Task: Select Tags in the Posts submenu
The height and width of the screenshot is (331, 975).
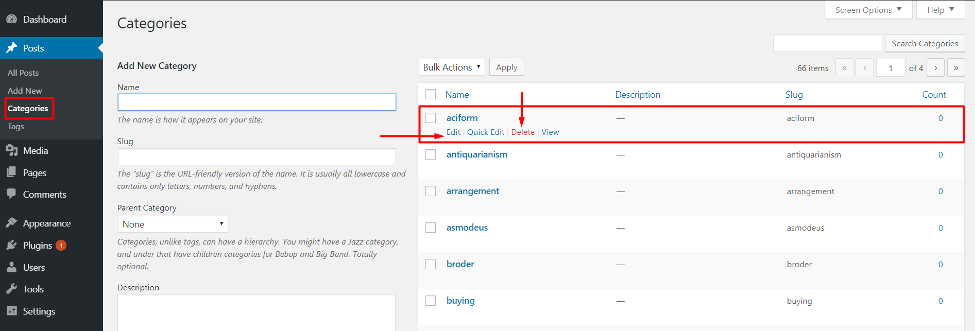Action: [x=15, y=126]
